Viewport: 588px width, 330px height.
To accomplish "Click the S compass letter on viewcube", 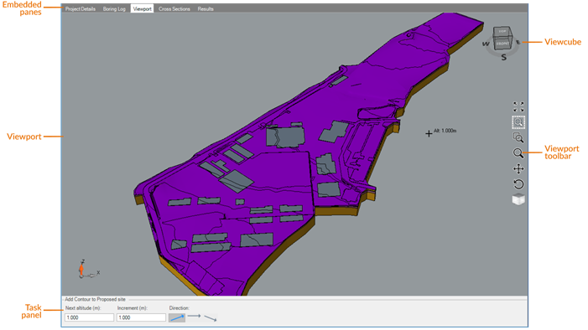I will pos(503,58).
